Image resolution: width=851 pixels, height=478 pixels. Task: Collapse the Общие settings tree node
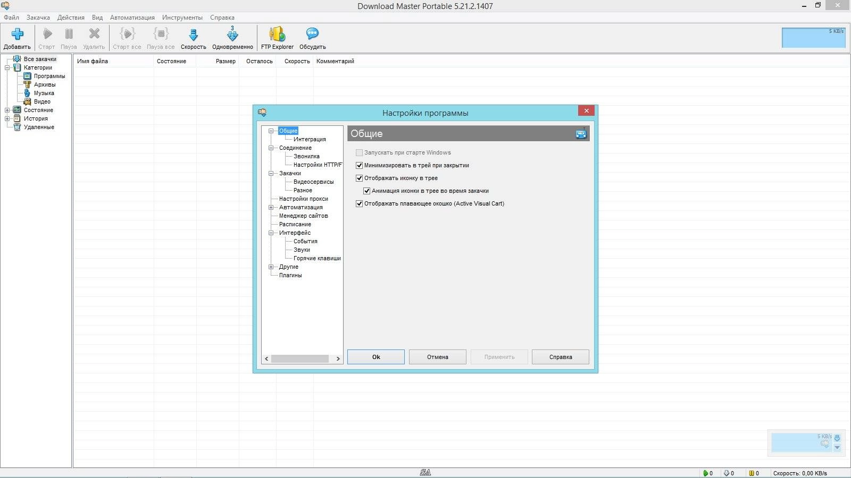[271, 131]
